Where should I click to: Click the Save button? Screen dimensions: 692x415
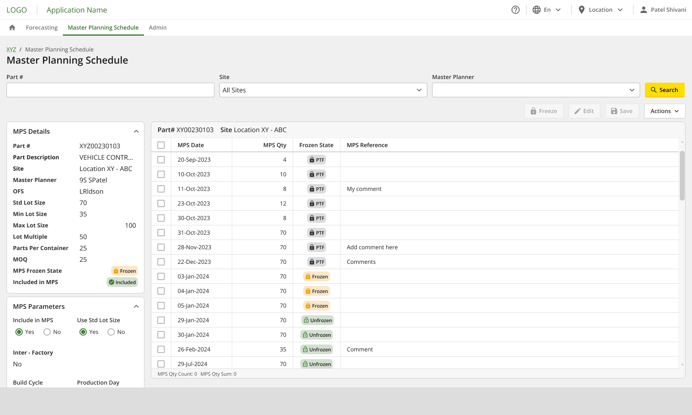(622, 111)
